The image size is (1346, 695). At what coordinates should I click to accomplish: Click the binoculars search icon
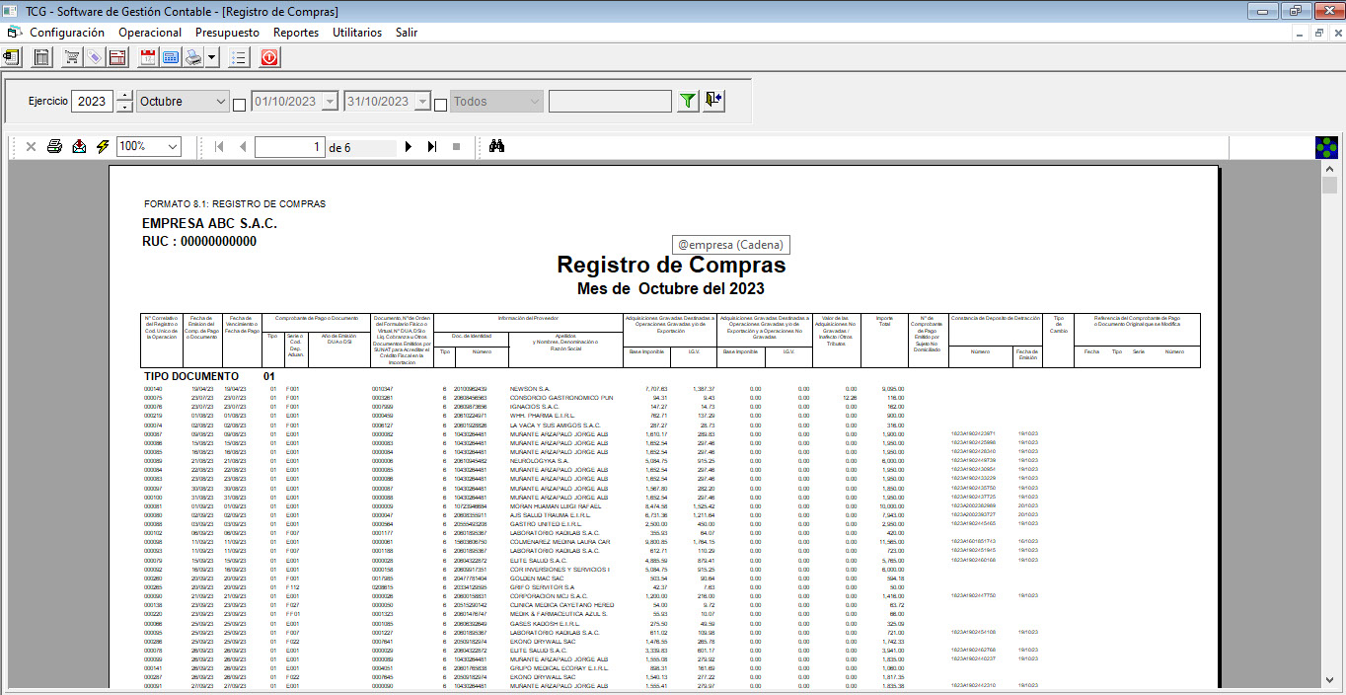click(497, 146)
